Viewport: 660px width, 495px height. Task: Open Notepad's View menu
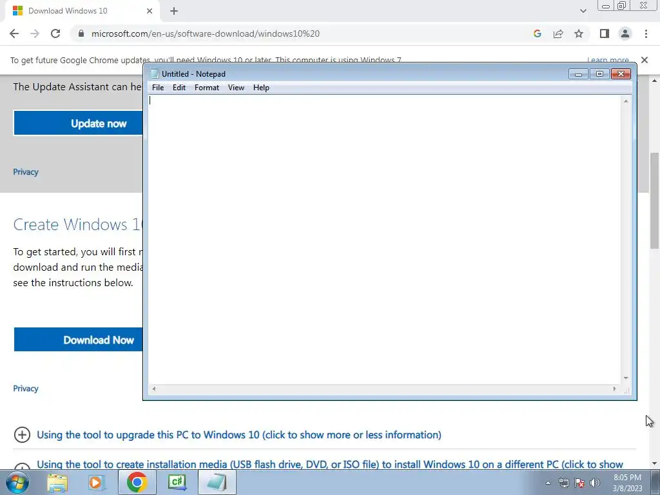tap(236, 88)
